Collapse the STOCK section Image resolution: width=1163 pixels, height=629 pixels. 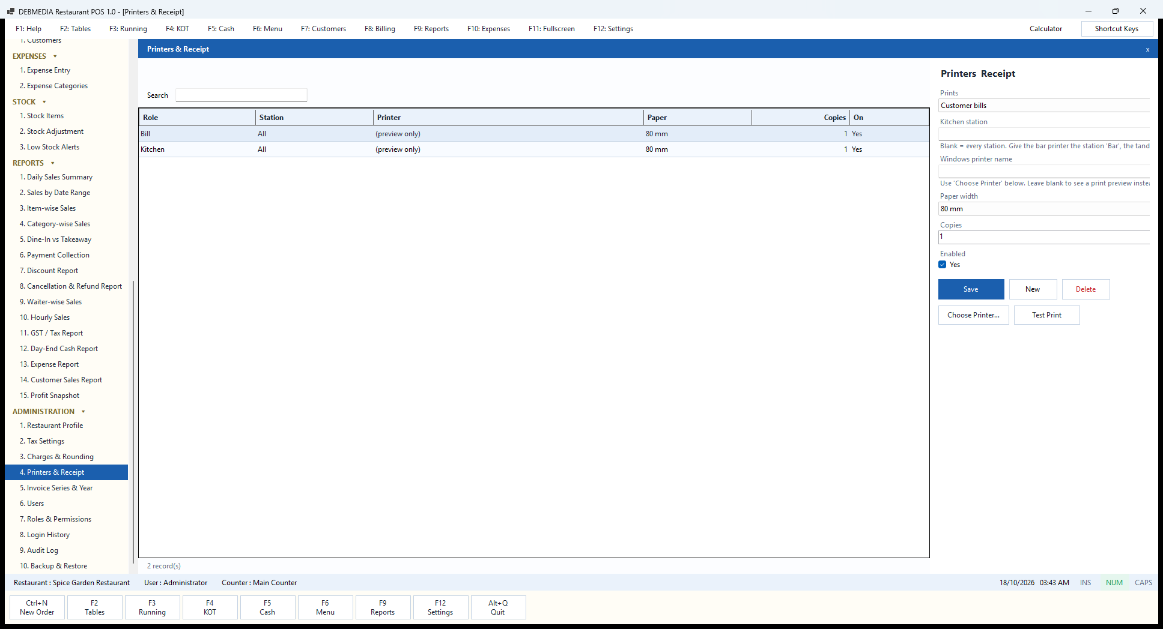(44, 102)
